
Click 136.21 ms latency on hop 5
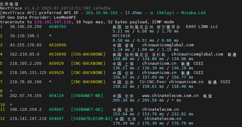pyautogui.click(x=123, y=68)
